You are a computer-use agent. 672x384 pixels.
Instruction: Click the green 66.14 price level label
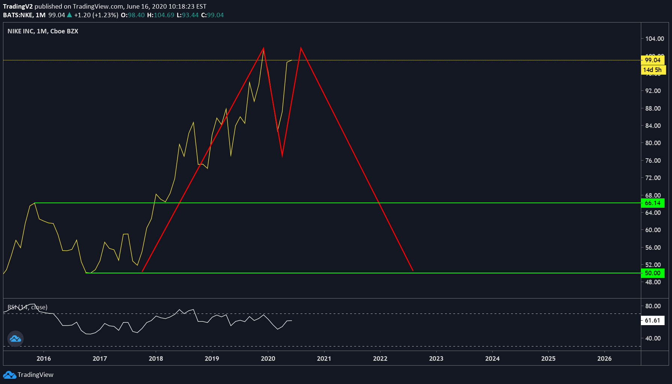tap(652, 203)
